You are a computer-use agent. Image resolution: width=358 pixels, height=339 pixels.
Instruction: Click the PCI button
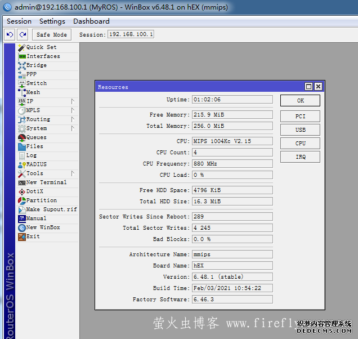(300, 116)
